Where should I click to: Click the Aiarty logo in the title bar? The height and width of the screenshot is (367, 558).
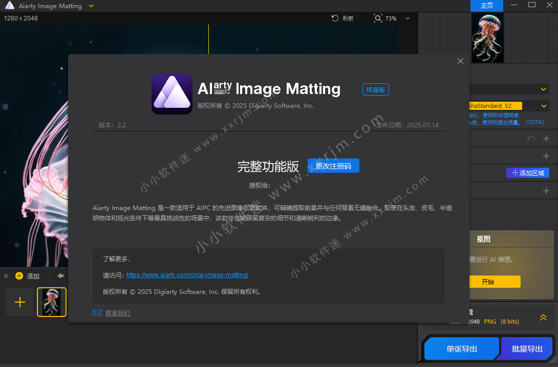pyautogui.click(x=9, y=6)
